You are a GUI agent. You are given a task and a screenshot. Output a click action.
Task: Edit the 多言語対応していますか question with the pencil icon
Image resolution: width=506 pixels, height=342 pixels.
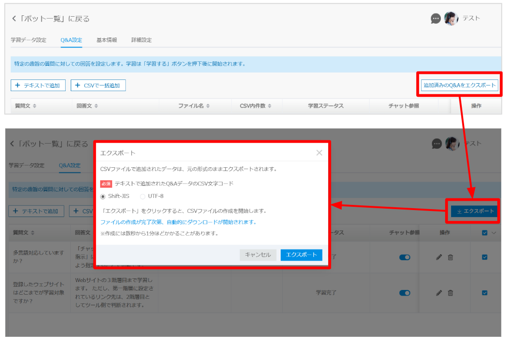point(439,257)
